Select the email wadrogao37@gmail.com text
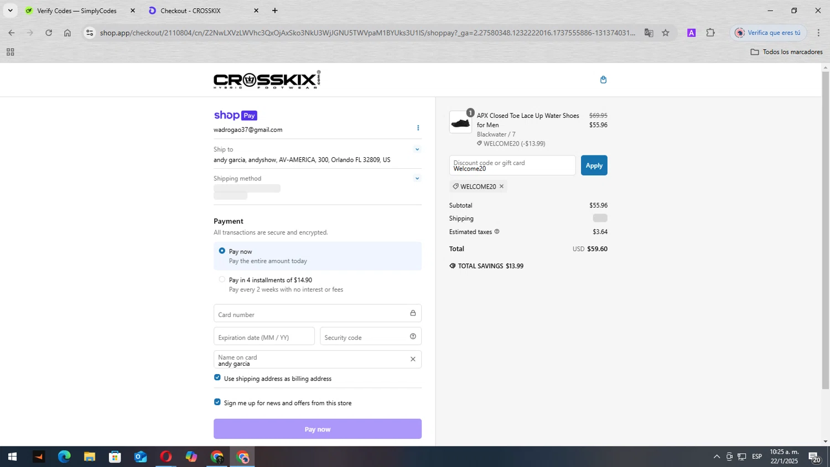Image resolution: width=830 pixels, height=467 pixels. pyautogui.click(x=248, y=129)
